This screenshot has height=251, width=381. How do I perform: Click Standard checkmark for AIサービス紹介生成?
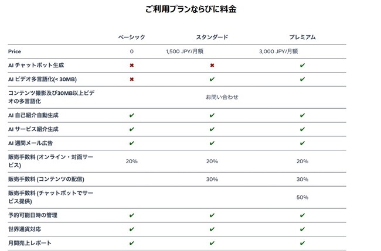[x=212, y=129]
